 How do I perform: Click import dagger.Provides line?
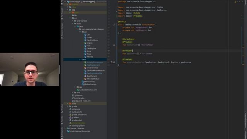coord(130,16)
